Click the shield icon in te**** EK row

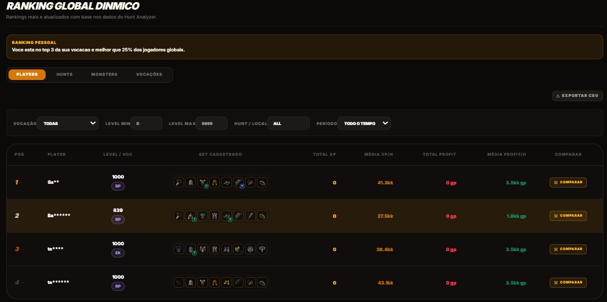pos(250,249)
